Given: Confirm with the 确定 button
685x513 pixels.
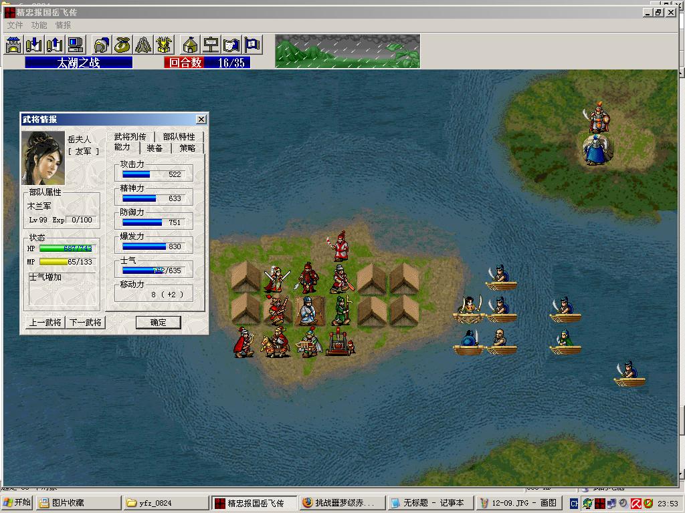Looking at the screenshot, I should [x=158, y=323].
